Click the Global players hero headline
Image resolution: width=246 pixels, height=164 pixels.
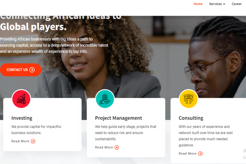coord(33,27)
